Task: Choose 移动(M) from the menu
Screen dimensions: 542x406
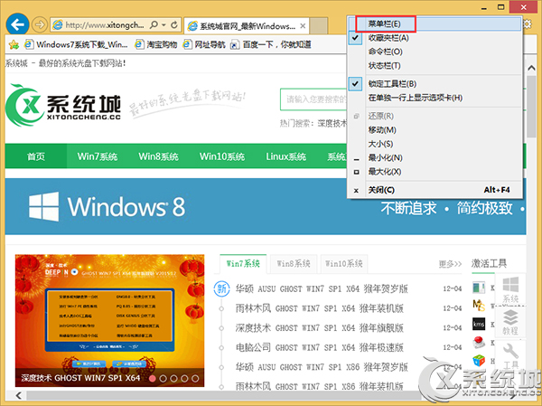Action: click(x=435, y=130)
